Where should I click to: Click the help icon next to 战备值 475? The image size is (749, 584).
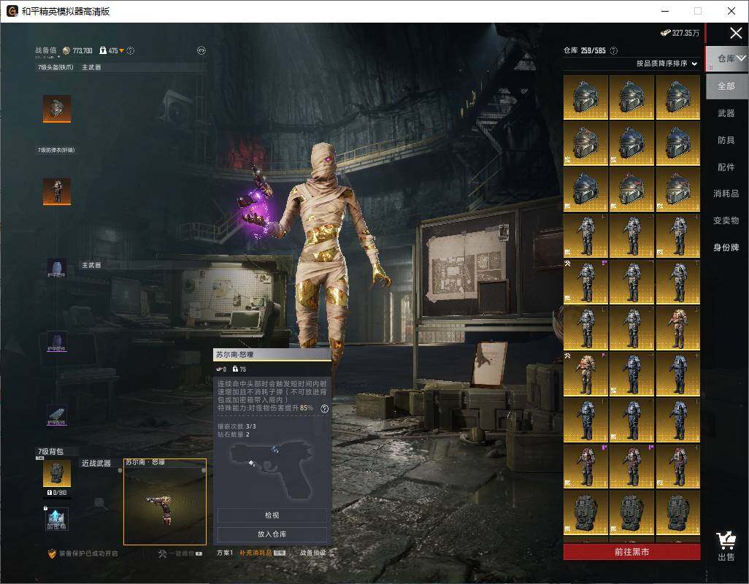point(131,50)
